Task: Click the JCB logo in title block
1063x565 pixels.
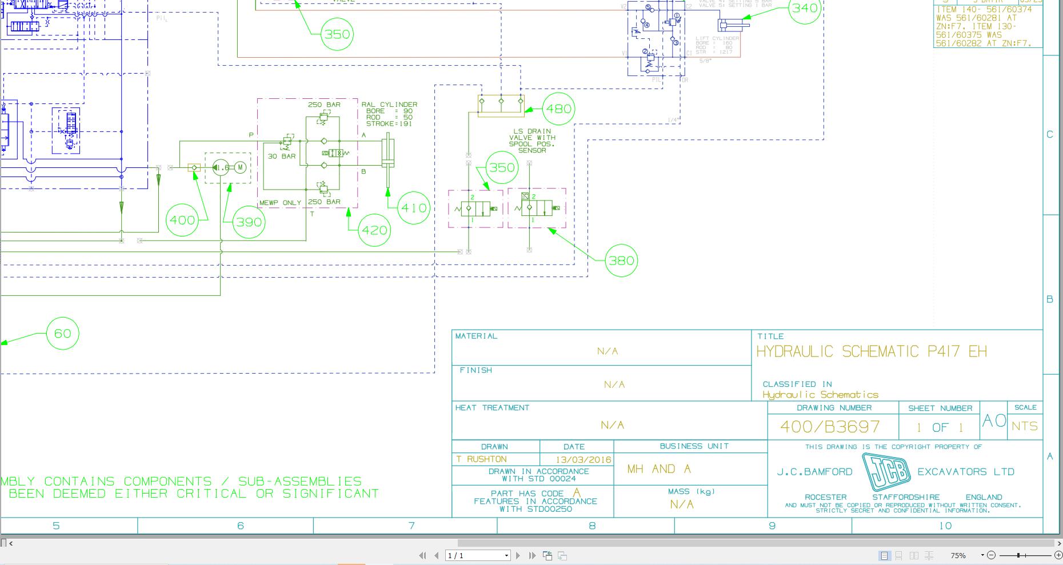Action: [886, 472]
